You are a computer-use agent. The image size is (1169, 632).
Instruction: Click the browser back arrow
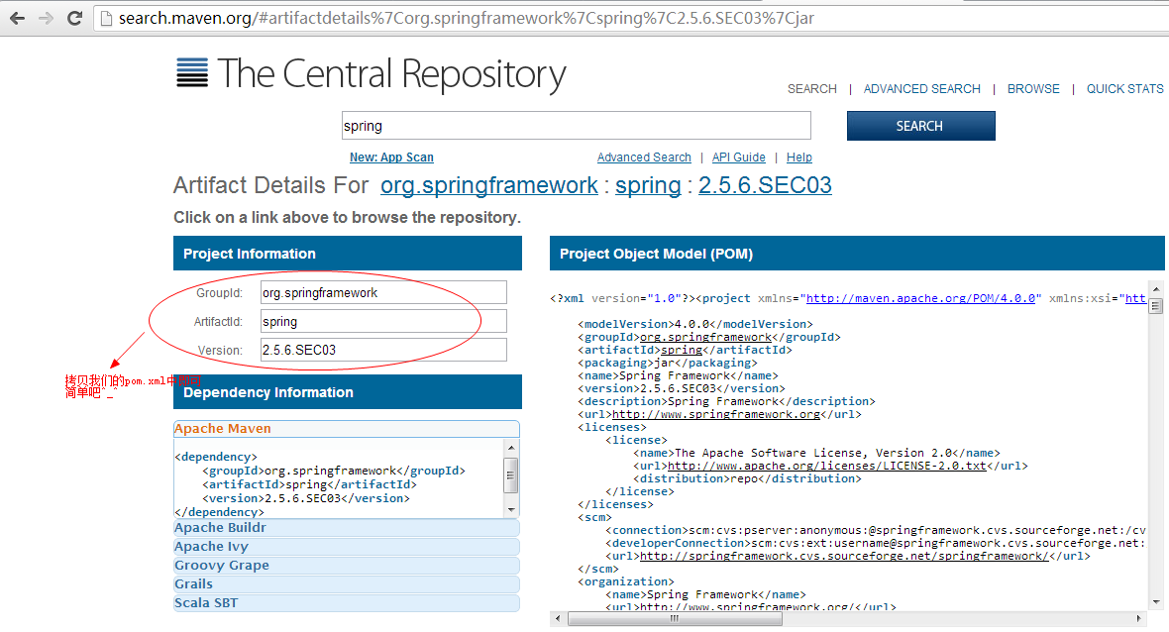coord(17,18)
